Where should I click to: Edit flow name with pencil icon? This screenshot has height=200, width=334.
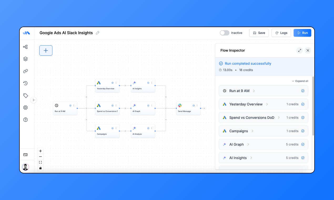click(98, 33)
